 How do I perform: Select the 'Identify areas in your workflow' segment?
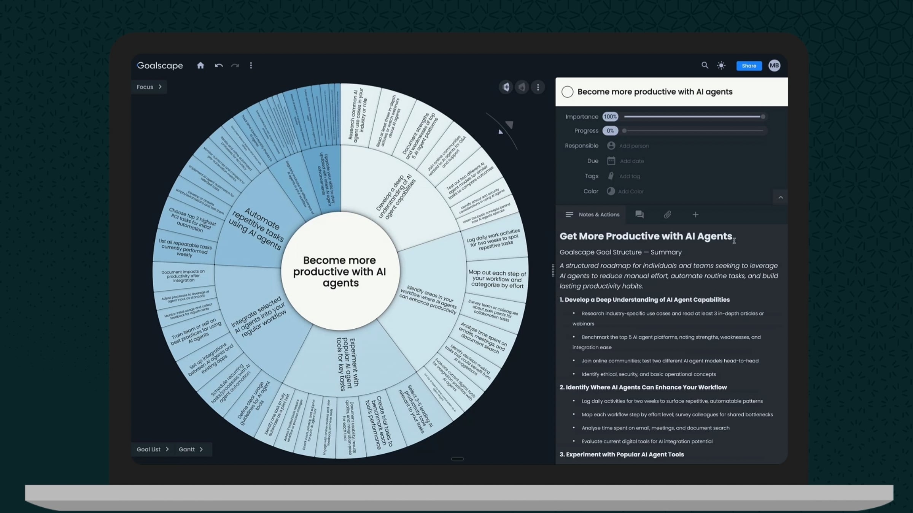pos(428,299)
